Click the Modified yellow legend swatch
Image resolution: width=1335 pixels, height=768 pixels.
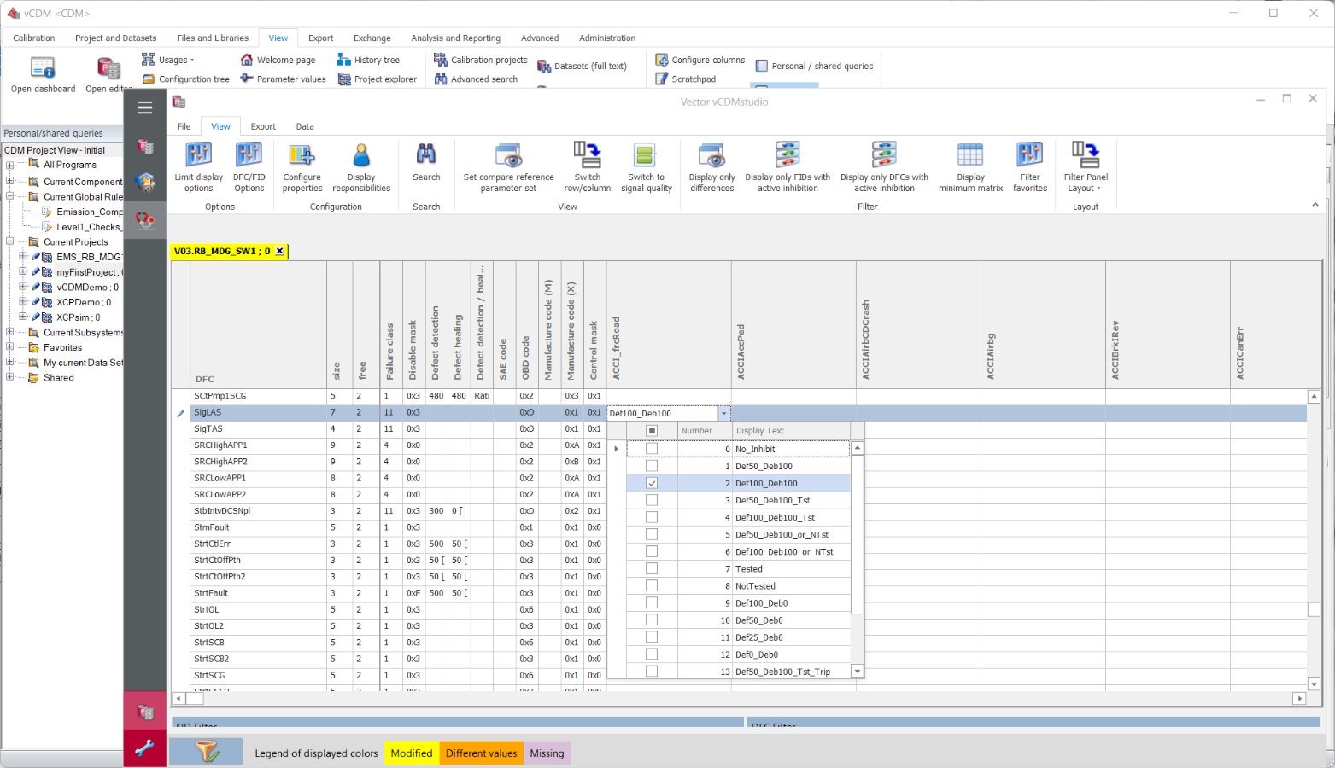click(x=412, y=753)
